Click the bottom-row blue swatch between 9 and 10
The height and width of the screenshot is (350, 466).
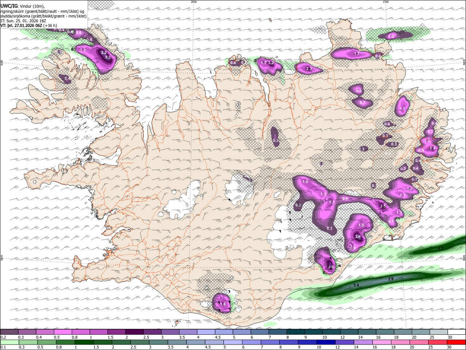pyautogui.click(x=308, y=342)
